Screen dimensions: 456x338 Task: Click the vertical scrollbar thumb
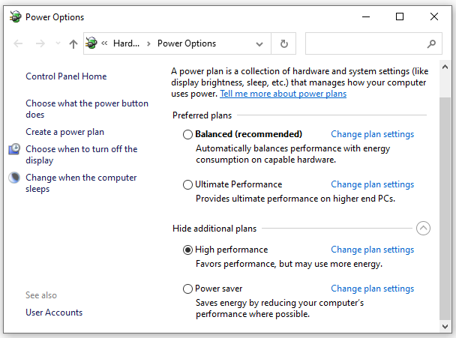(x=445, y=208)
